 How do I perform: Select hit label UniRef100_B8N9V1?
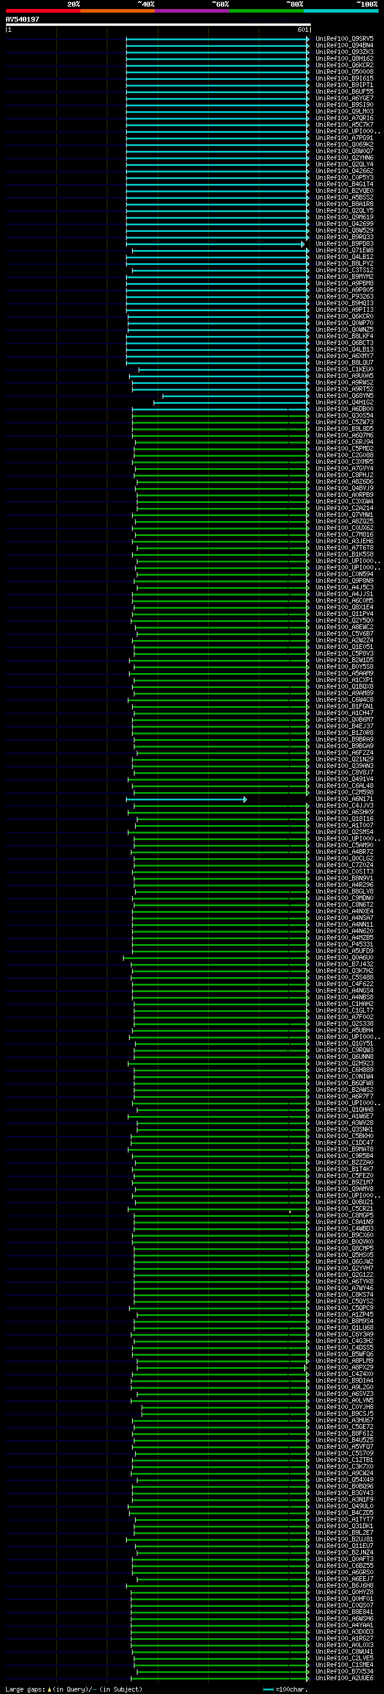[x=344, y=879]
